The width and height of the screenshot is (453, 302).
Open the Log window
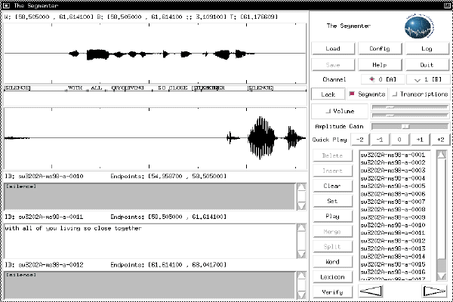[427, 48]
